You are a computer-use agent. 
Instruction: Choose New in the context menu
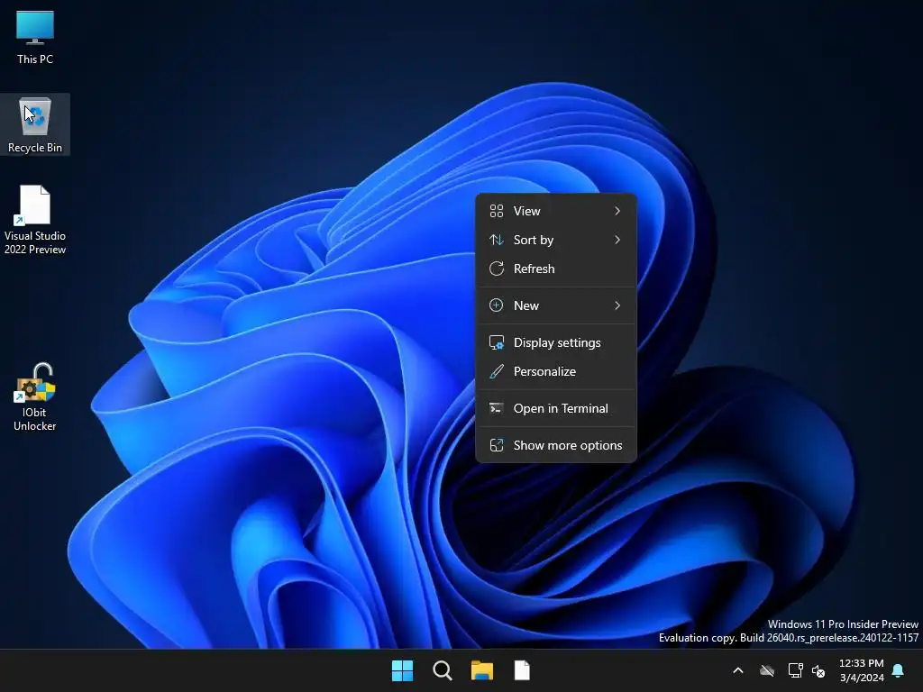point(556,305)
